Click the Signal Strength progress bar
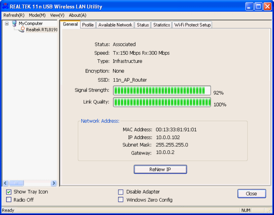Viewport: 274px width, 215px height. pyautogui.click(x=162, y=91)
